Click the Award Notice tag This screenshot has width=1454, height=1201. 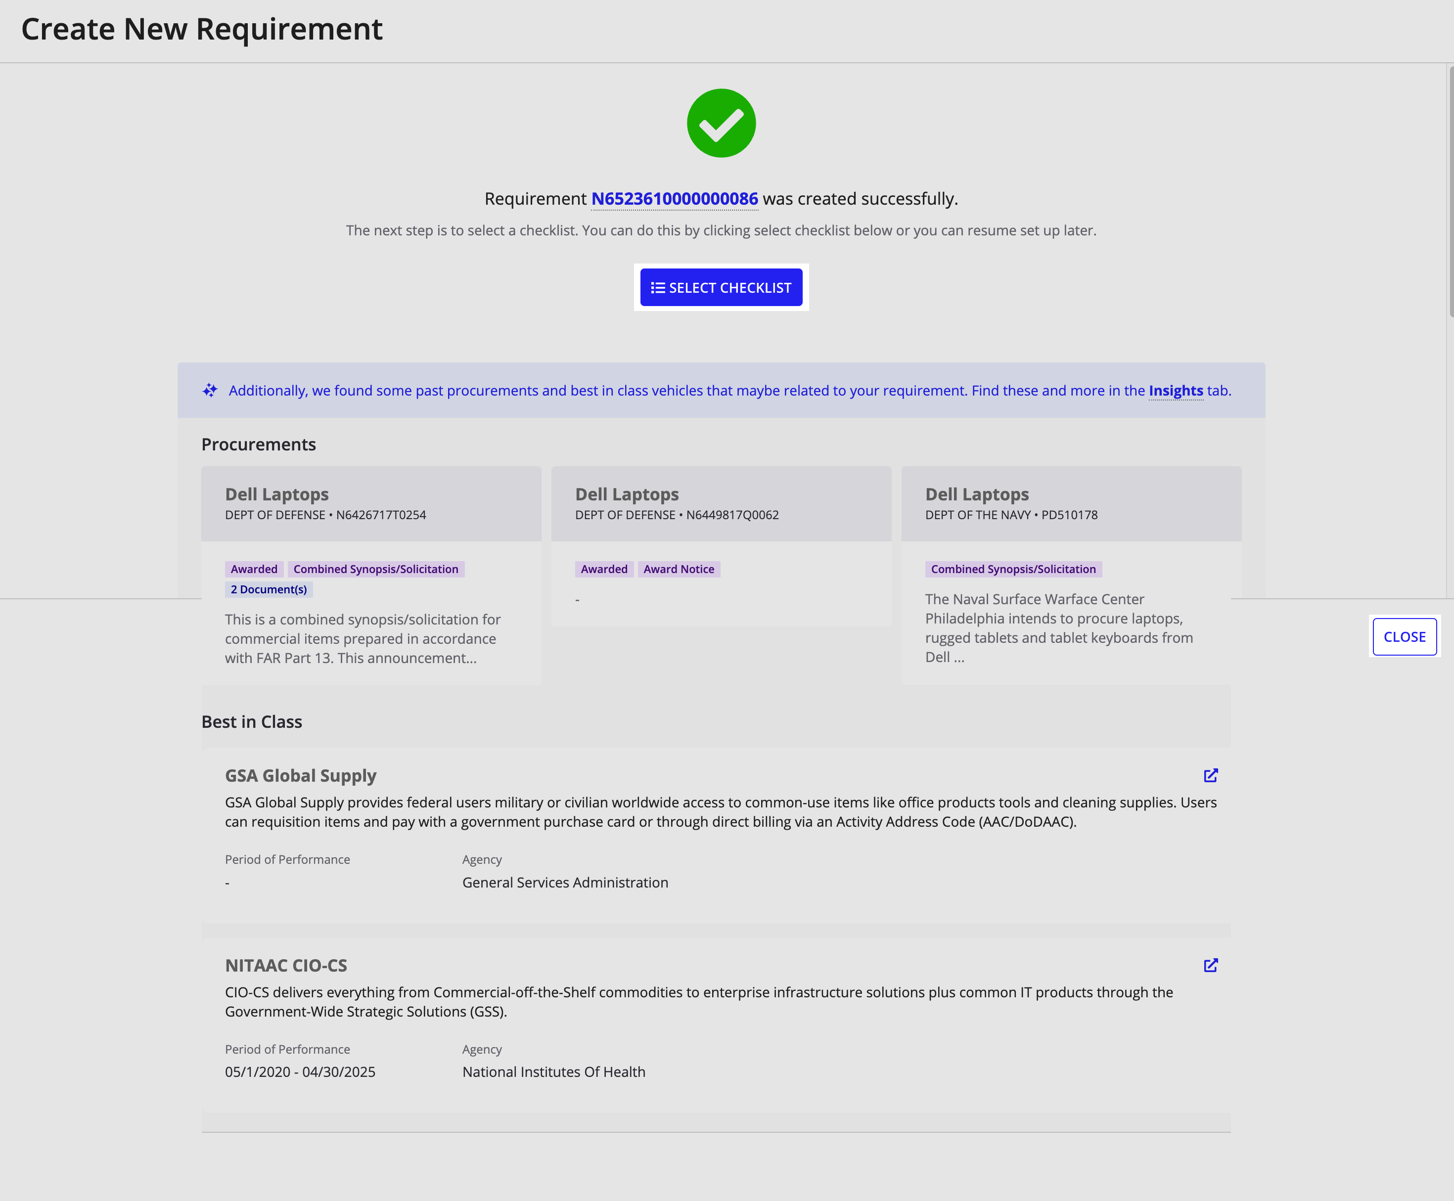point(678,570)
